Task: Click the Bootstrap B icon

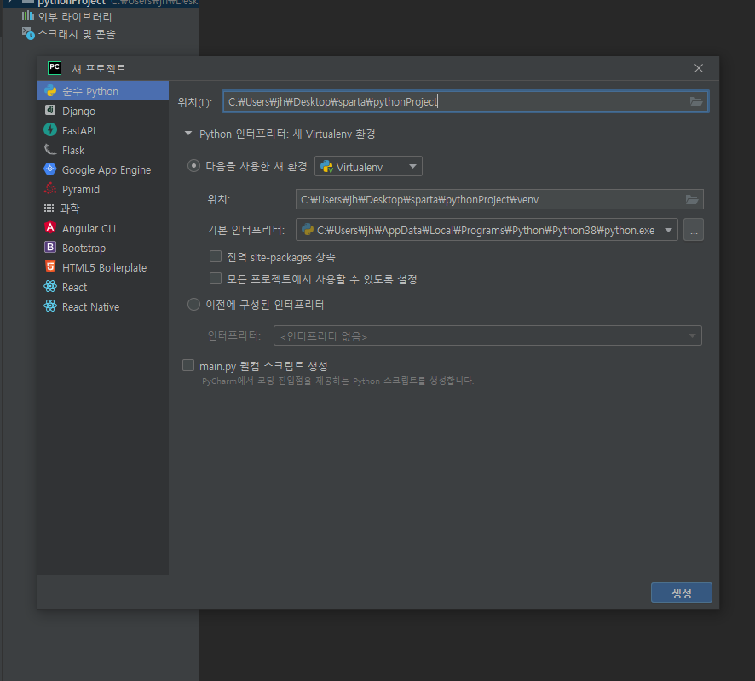Action: tap(50, 247)
